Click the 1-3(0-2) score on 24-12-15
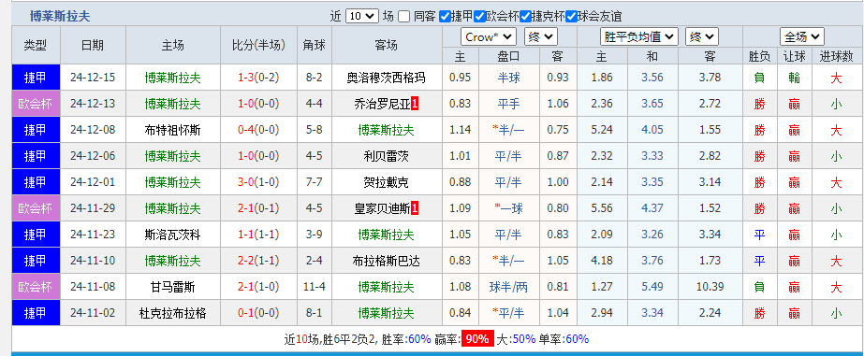864x356 pixels. (258, 78)
